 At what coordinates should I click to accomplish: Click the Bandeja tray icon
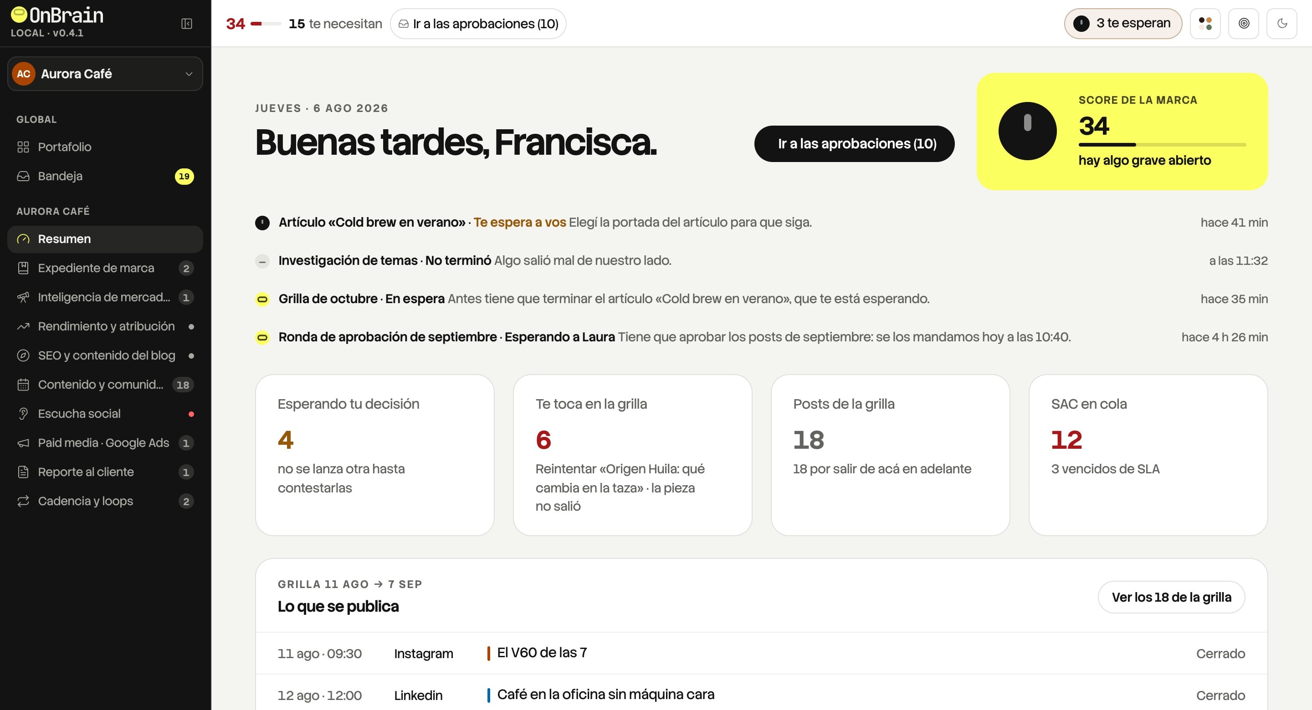23,176
